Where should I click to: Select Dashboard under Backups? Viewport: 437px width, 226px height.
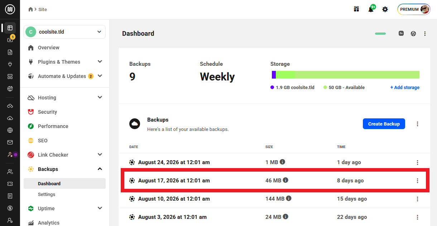click(x=64, y=183)
